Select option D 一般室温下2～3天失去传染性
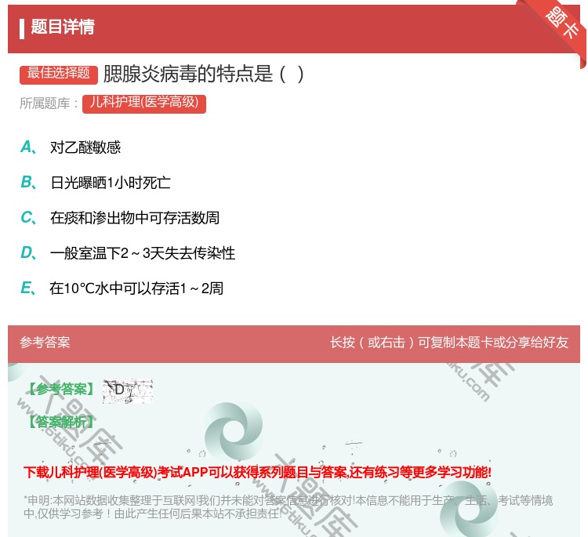 143,253
